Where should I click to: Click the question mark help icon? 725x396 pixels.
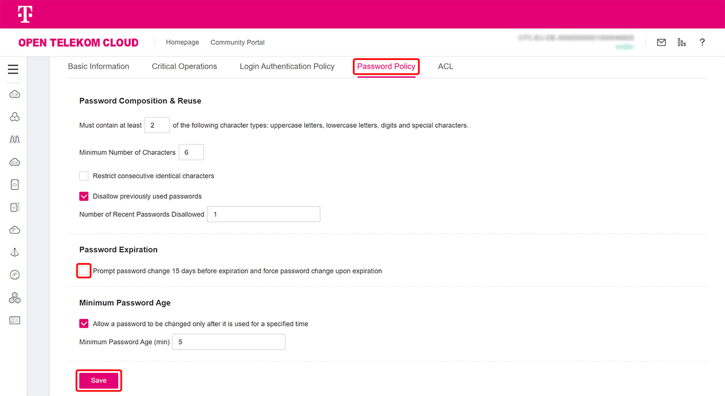click(x=702, y=42)
